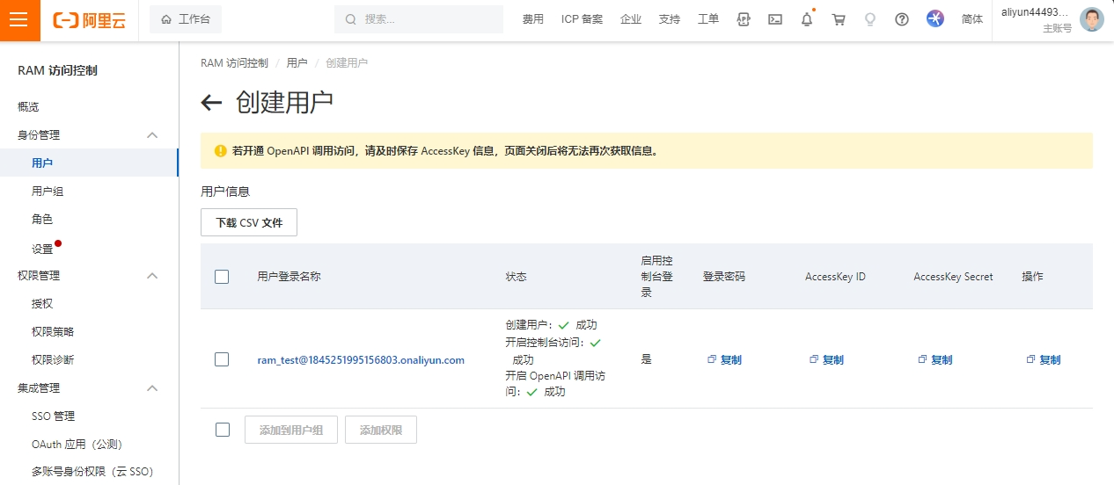This screenshot has width=1114, height=485.
Task: Select the ram_test user row checkbox
Action: (222, 359)
